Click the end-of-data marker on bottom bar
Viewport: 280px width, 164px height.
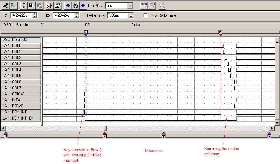tap(270, 135)
